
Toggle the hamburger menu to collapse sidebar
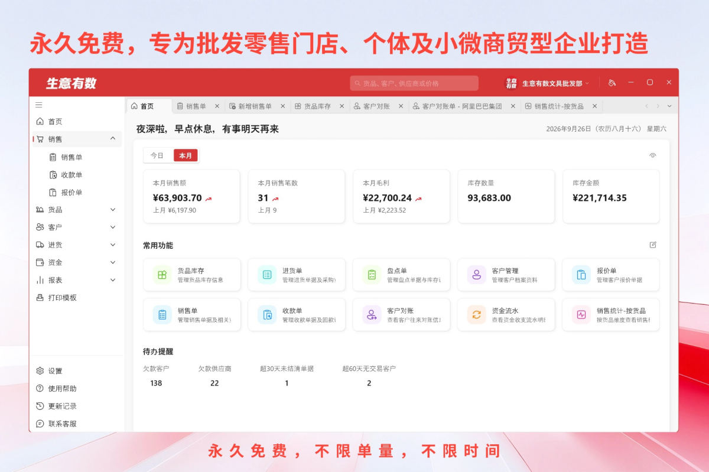(39, 105)
